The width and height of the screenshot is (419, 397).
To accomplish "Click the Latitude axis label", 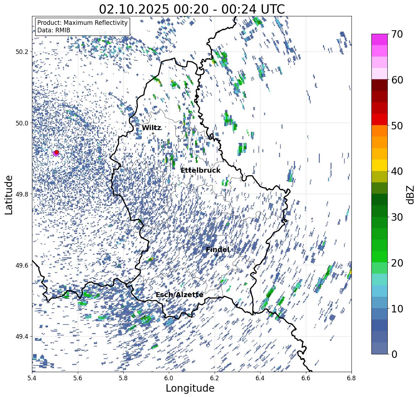I will click(x=9, y=195).
